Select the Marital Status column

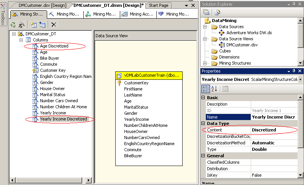(x=53, y=95)
